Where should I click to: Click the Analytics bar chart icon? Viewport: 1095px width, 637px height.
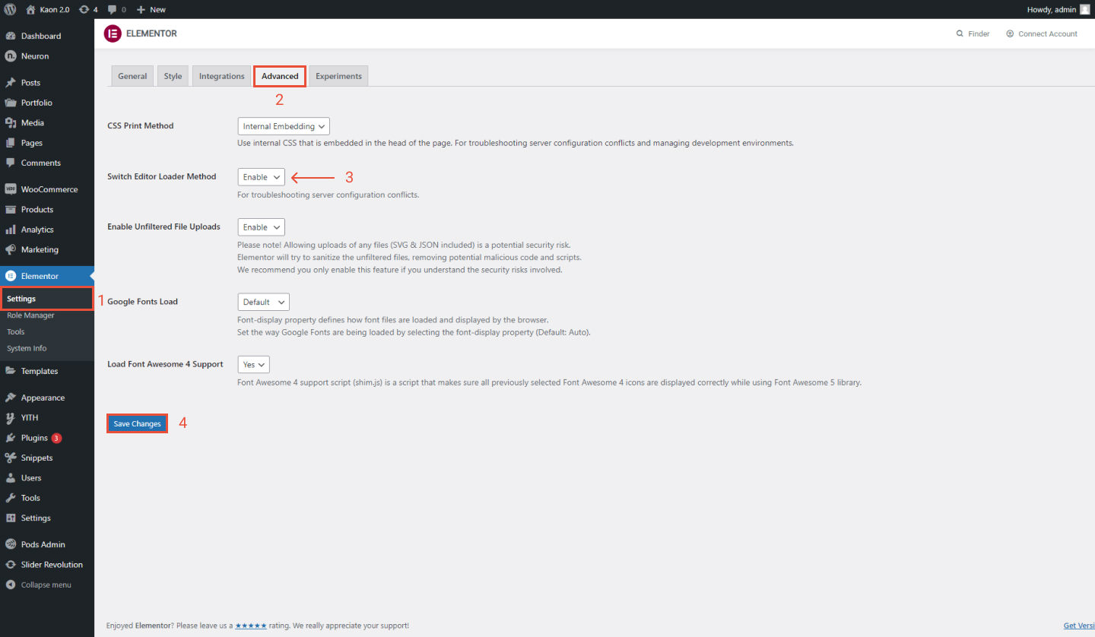click(x=11, y=229)
